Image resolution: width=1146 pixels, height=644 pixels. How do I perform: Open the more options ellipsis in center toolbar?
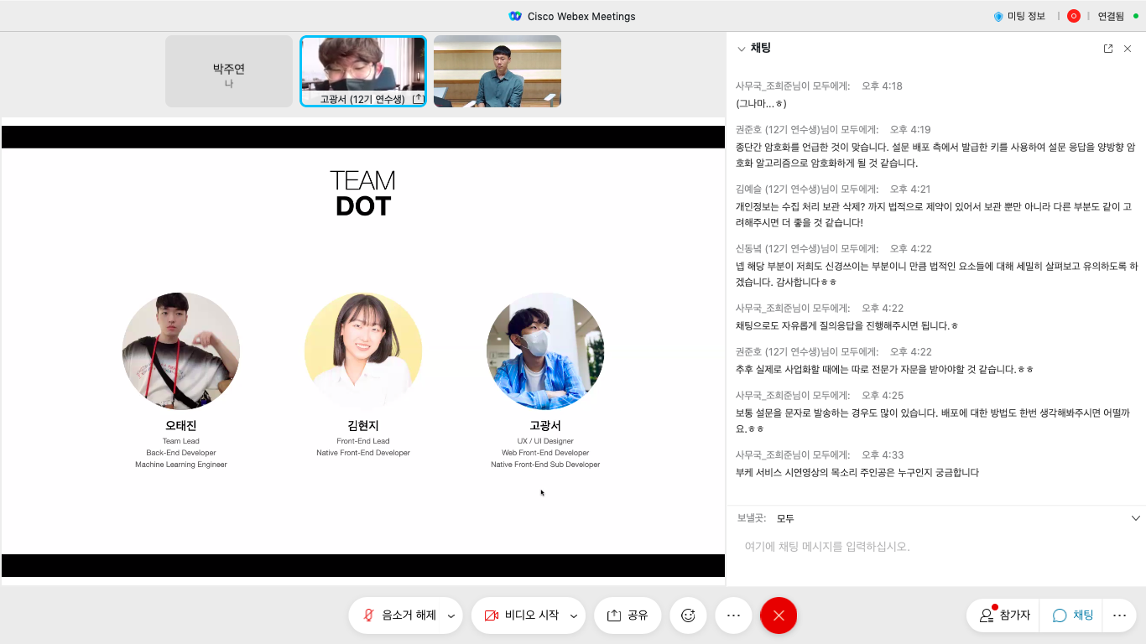tap(733, 615)
